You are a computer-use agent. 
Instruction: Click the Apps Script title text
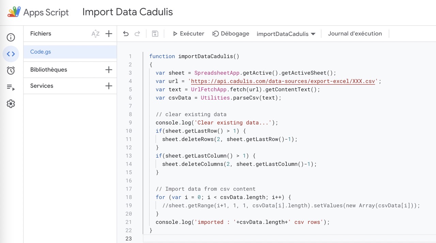point(46,13)
